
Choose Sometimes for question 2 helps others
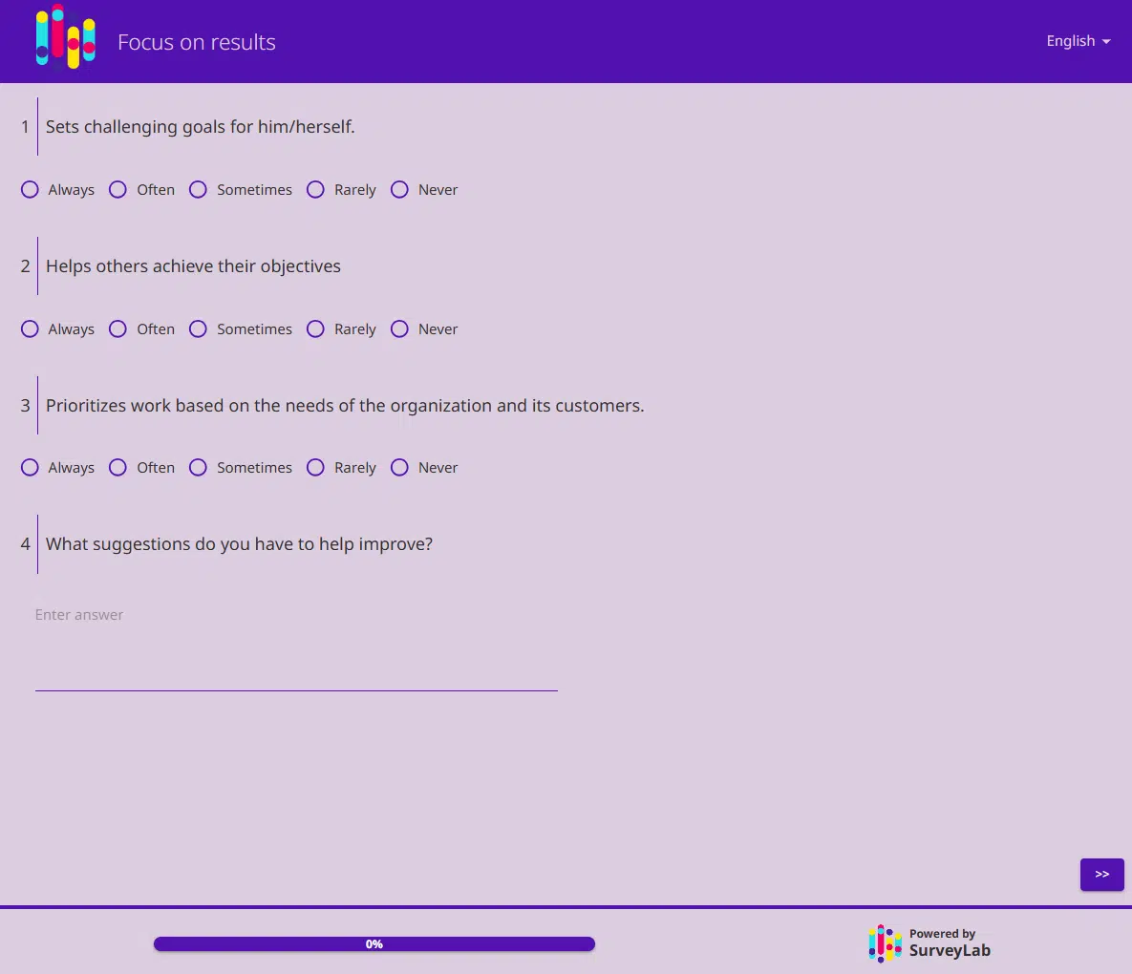coord(198,329)
